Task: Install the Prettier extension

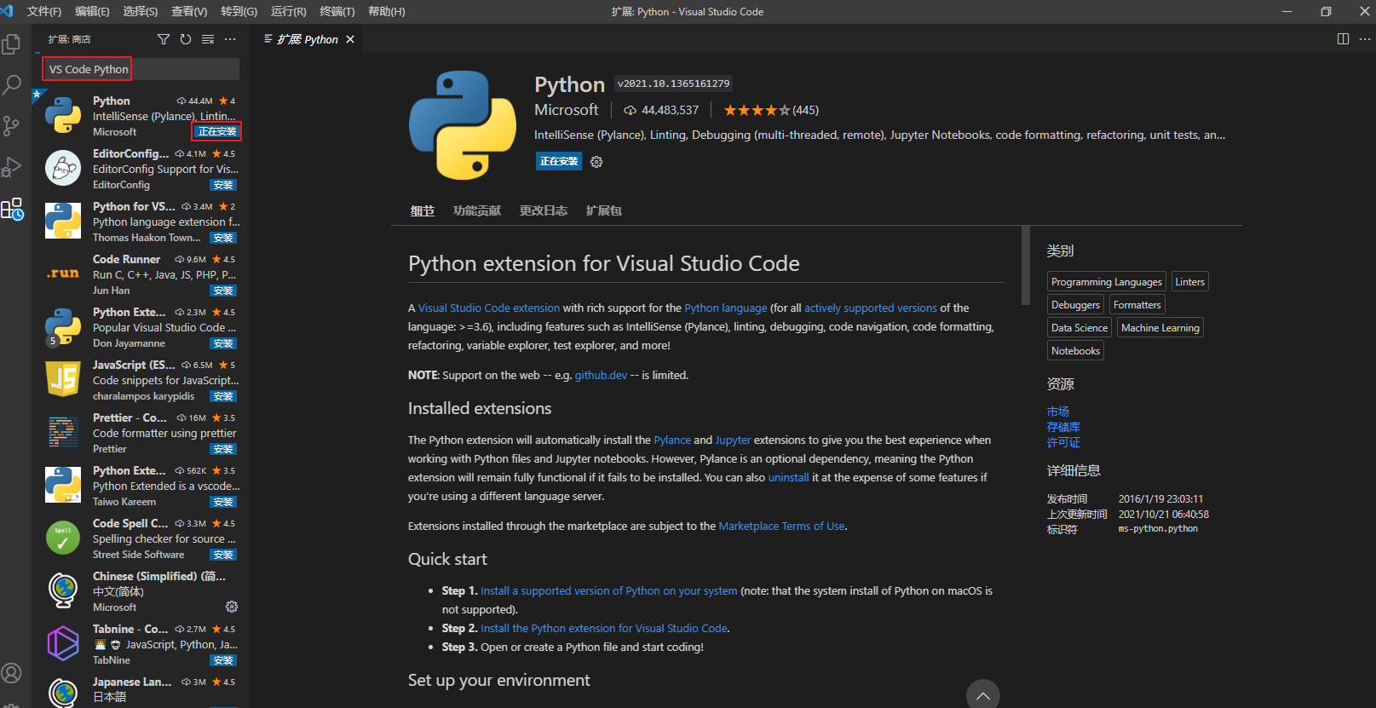Action: [223, 449]
